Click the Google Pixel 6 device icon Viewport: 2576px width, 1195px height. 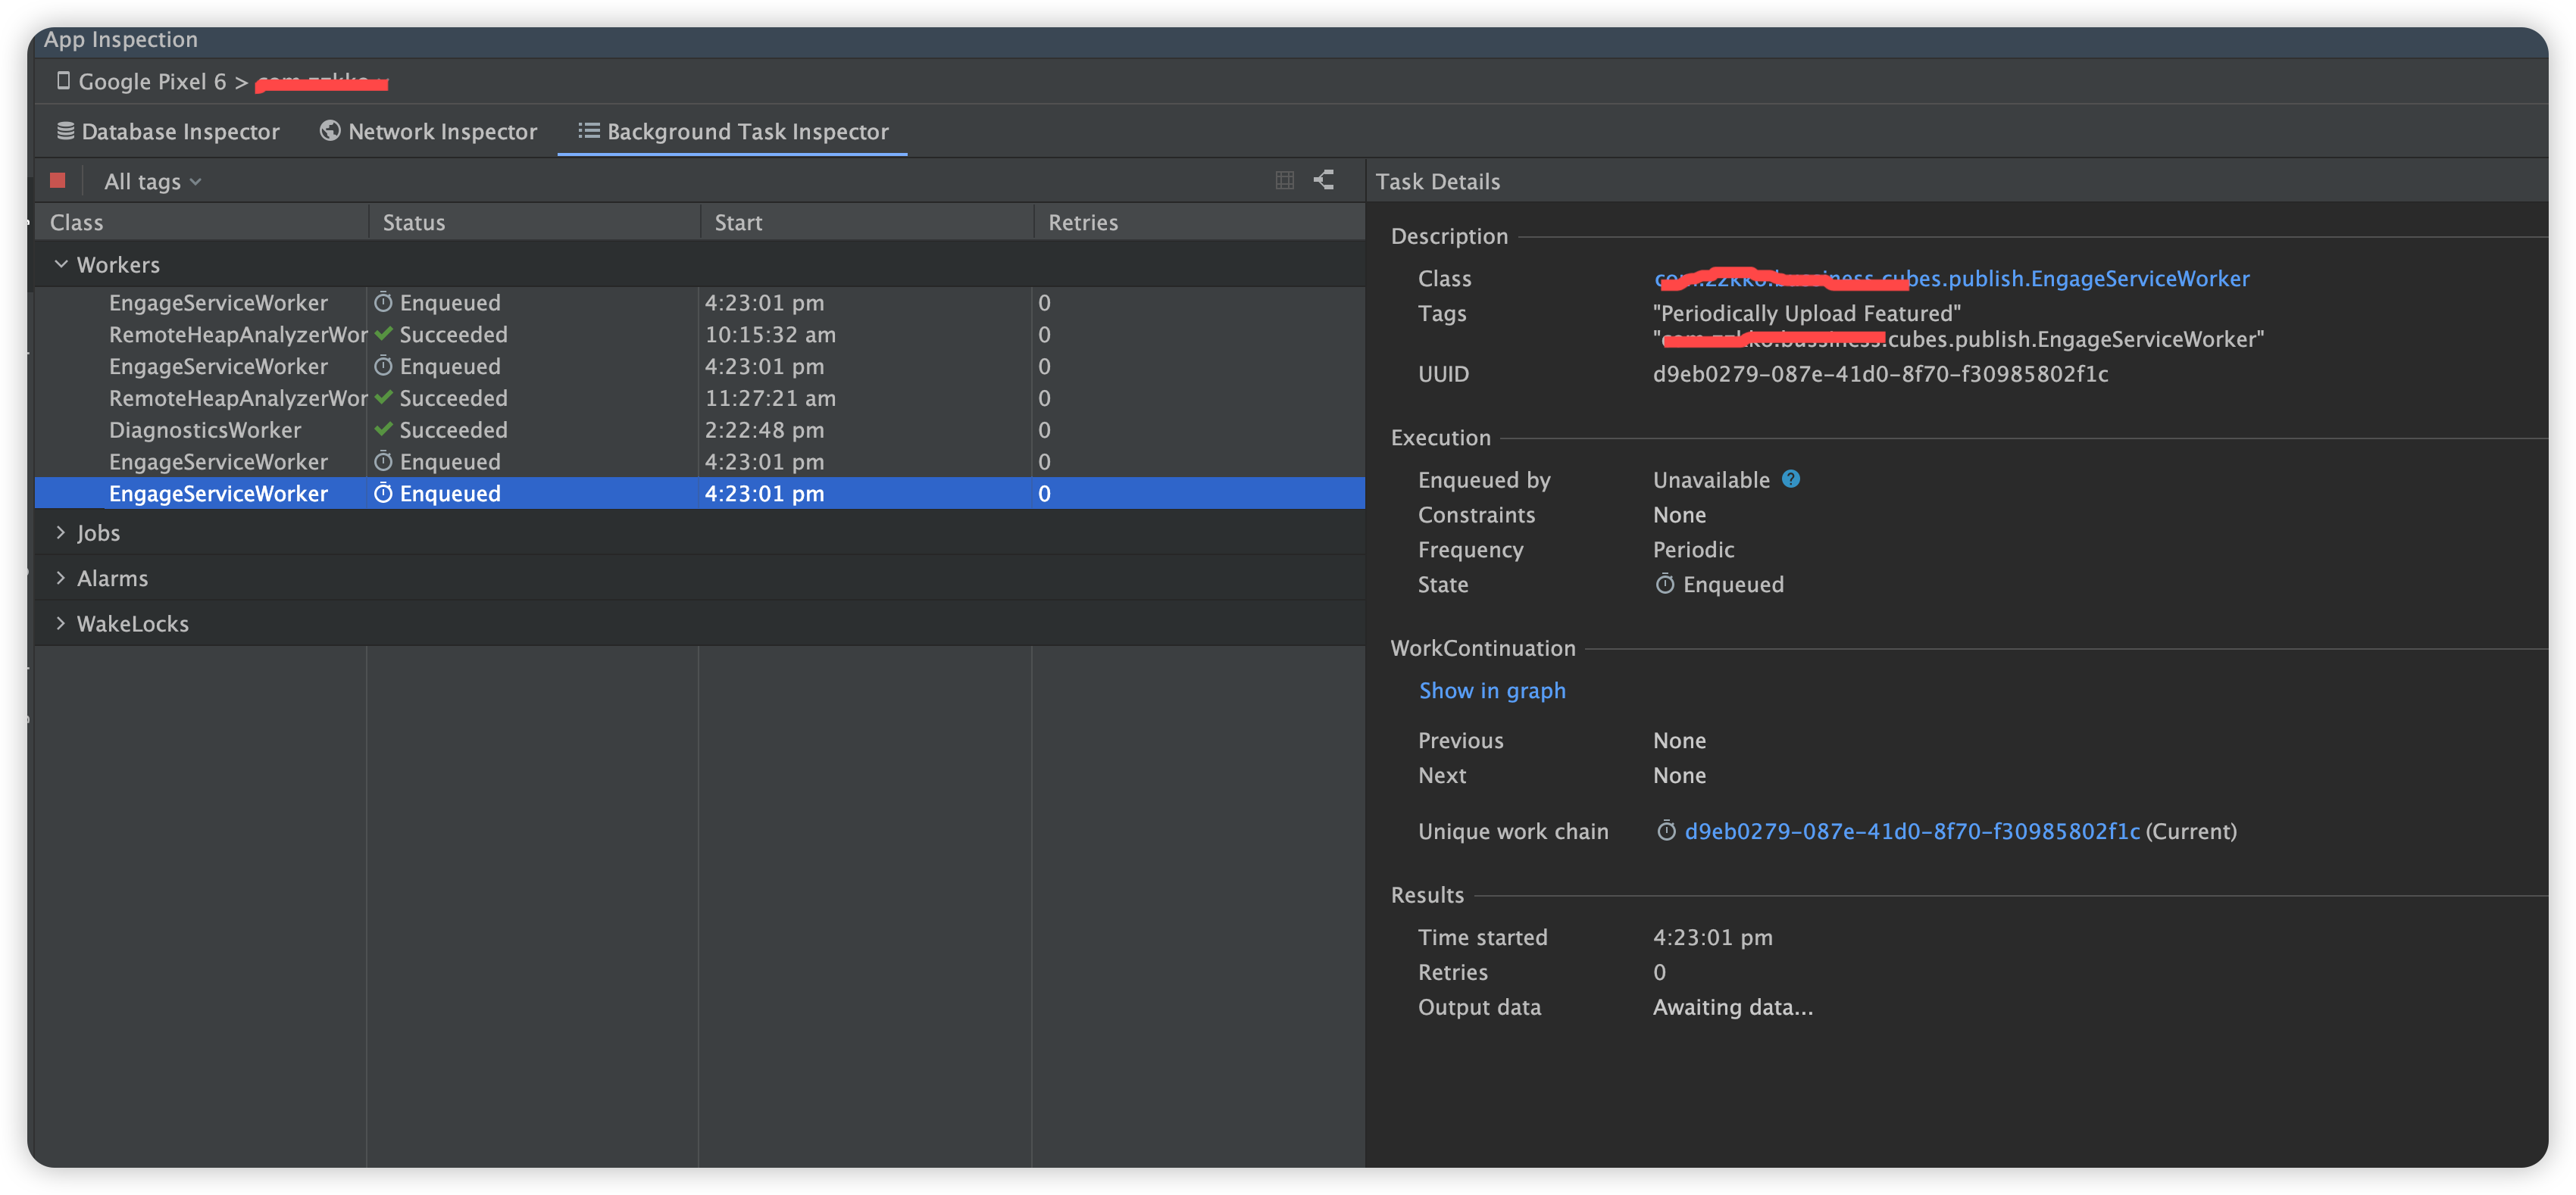[64, 81]
